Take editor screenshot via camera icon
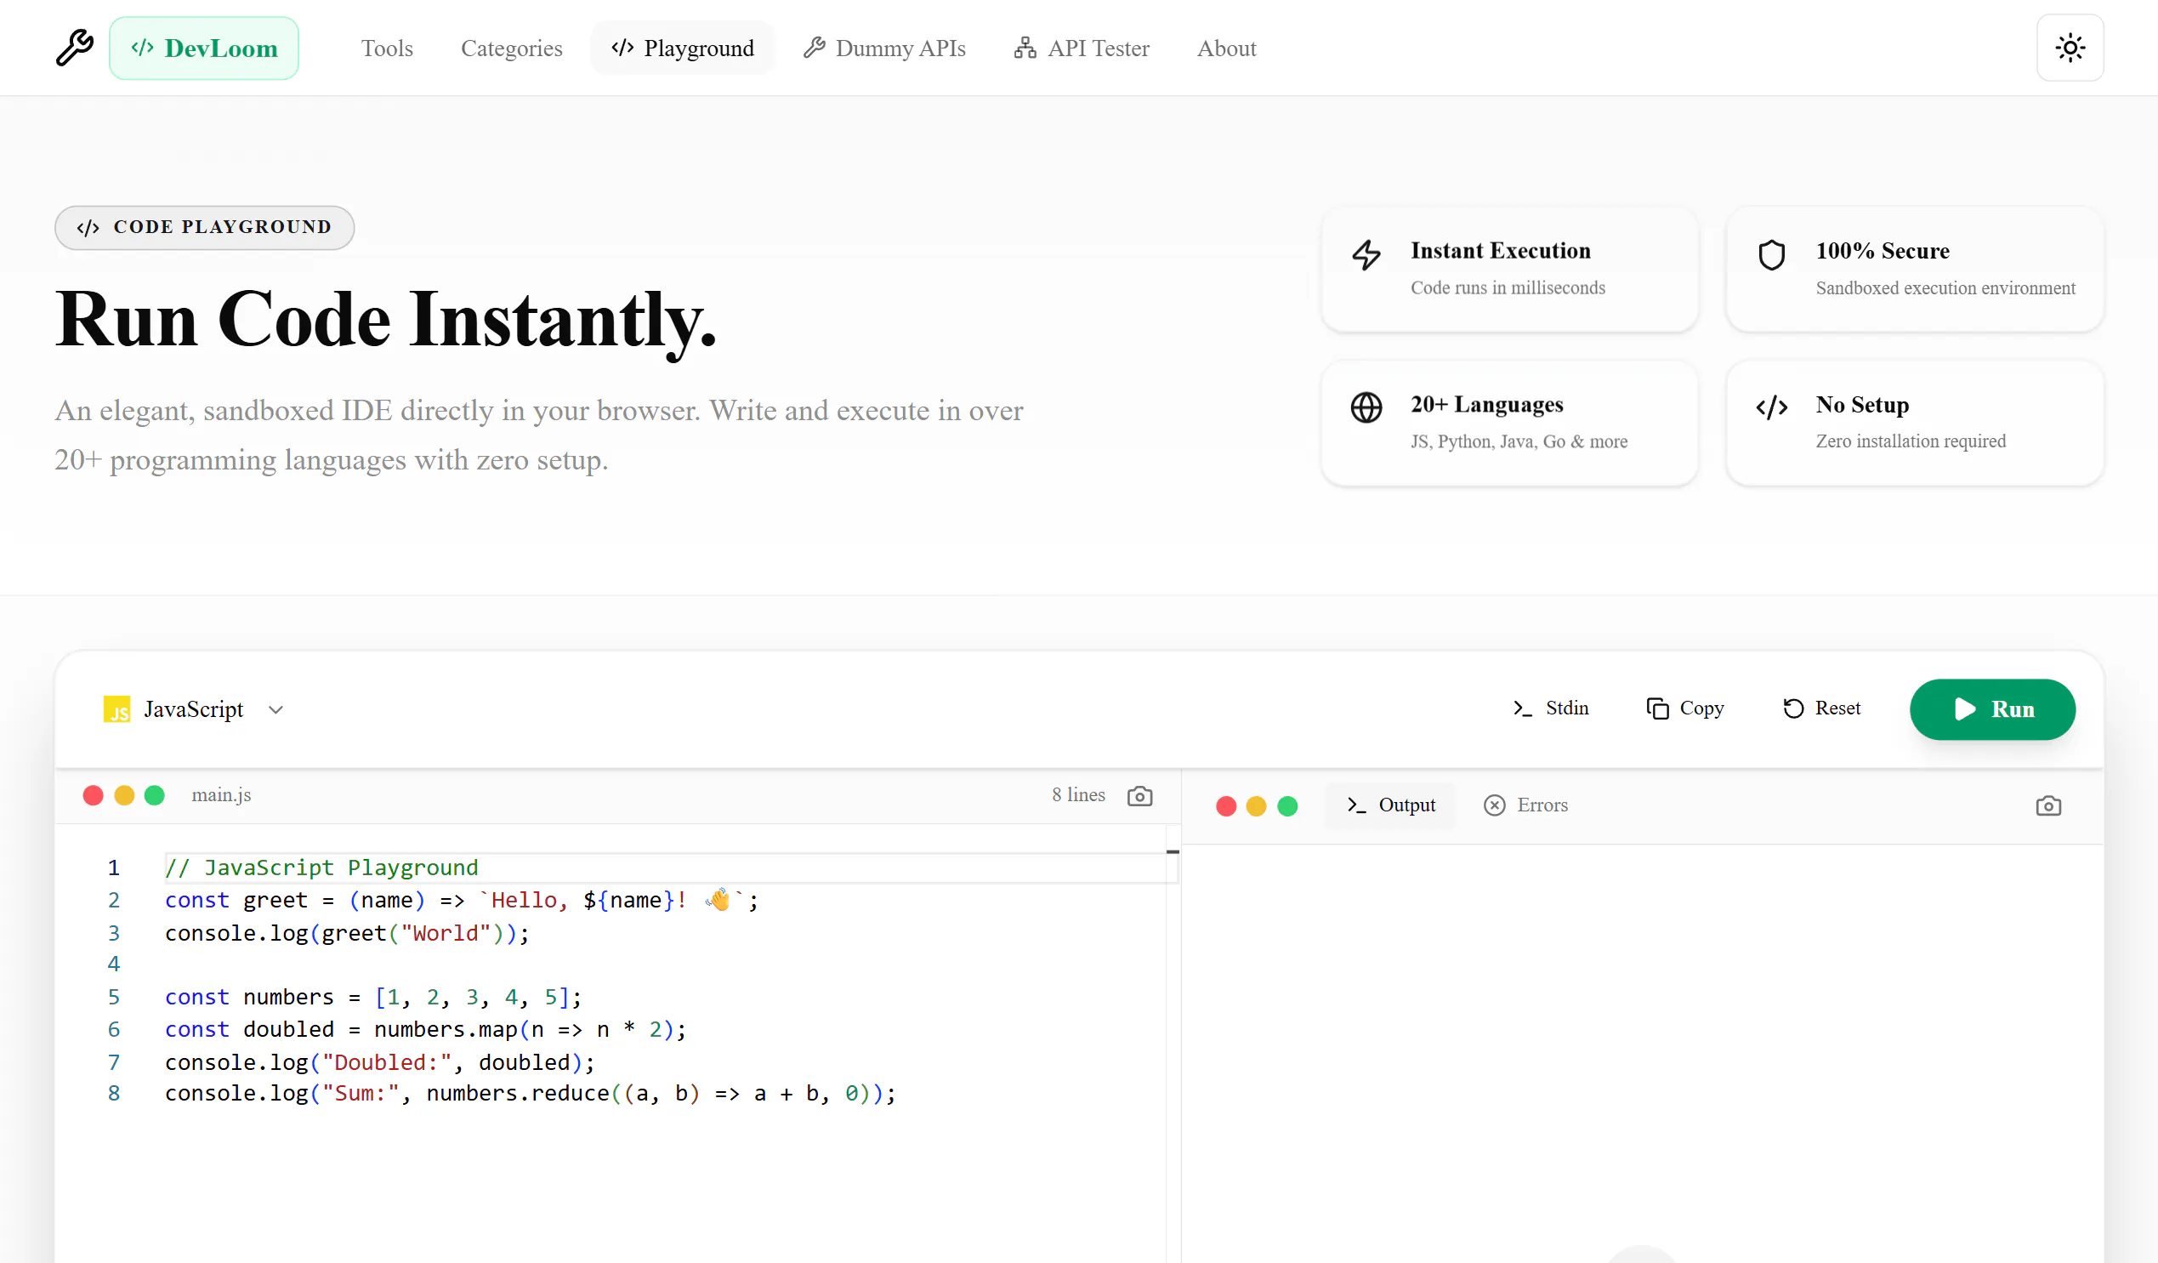The height and width of the screenshot is (1263, 2158). coord(1140,796)
